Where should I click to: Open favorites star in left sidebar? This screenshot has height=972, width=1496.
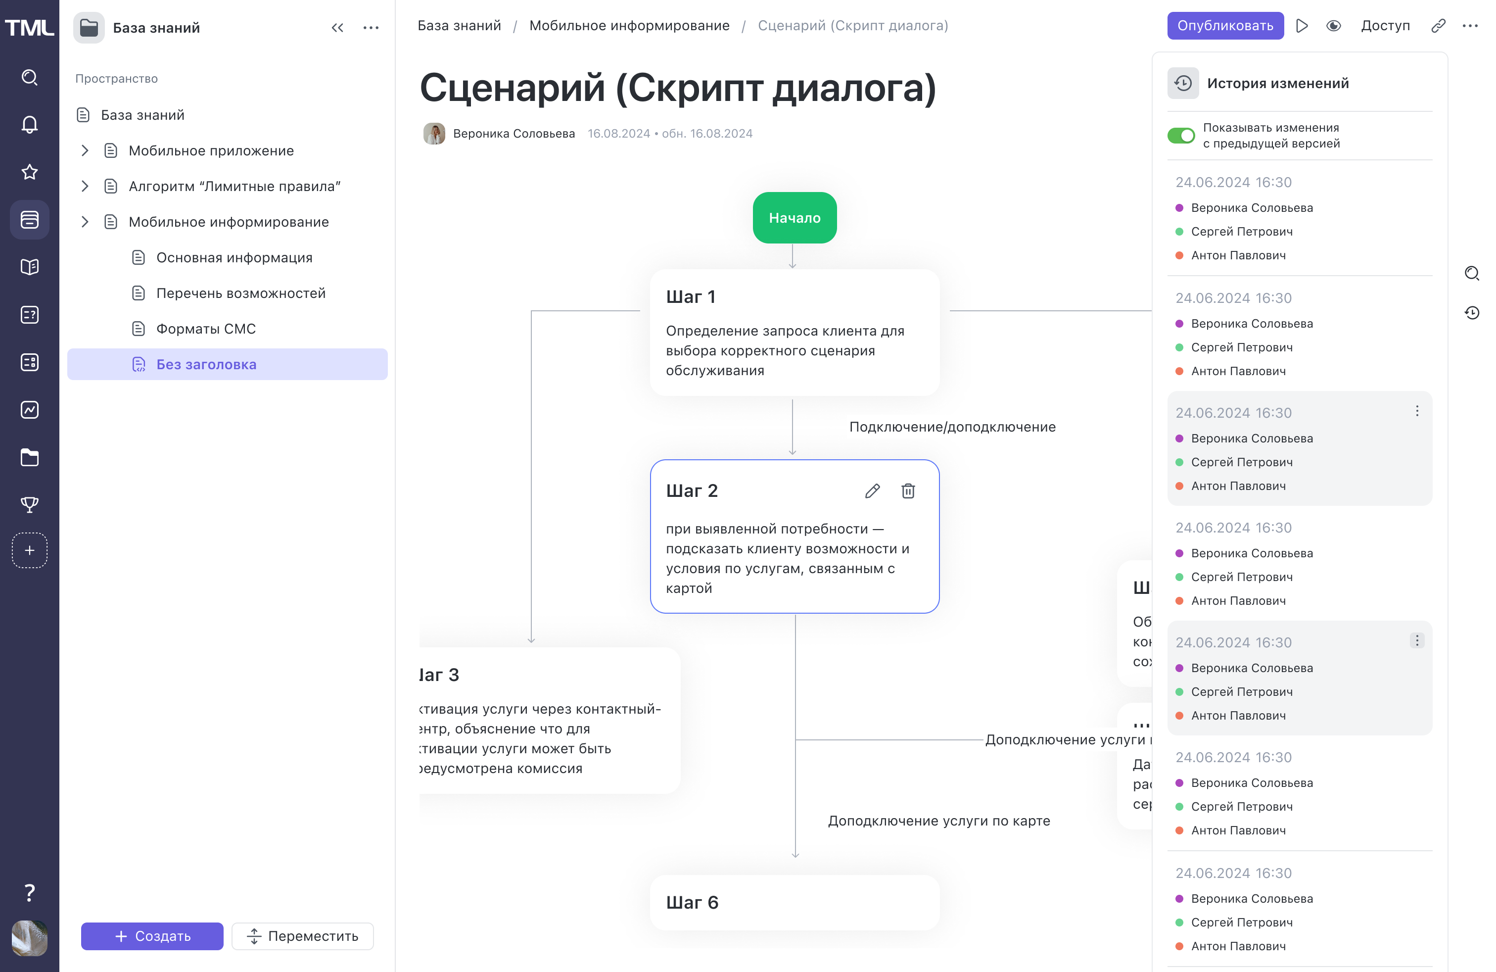click(30, 172)
